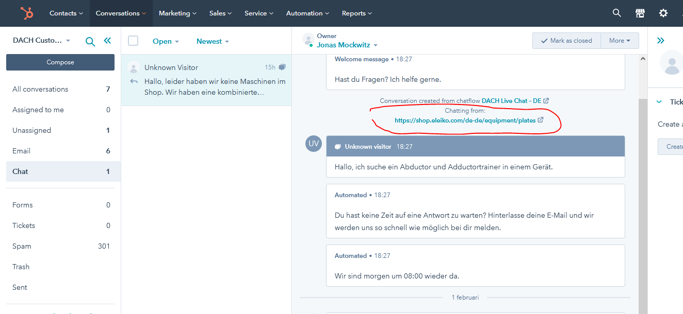Open the Open status filter dropdown
Image resolution: width=683 pixels, height=314 pixels.
[166, 41]
